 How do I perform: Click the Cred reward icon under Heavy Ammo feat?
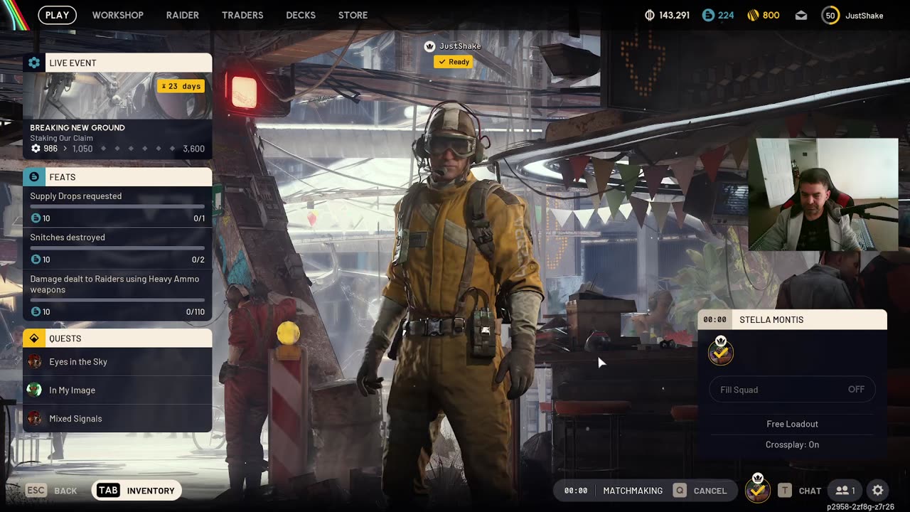pyautogui.click(x=36, y=311)
